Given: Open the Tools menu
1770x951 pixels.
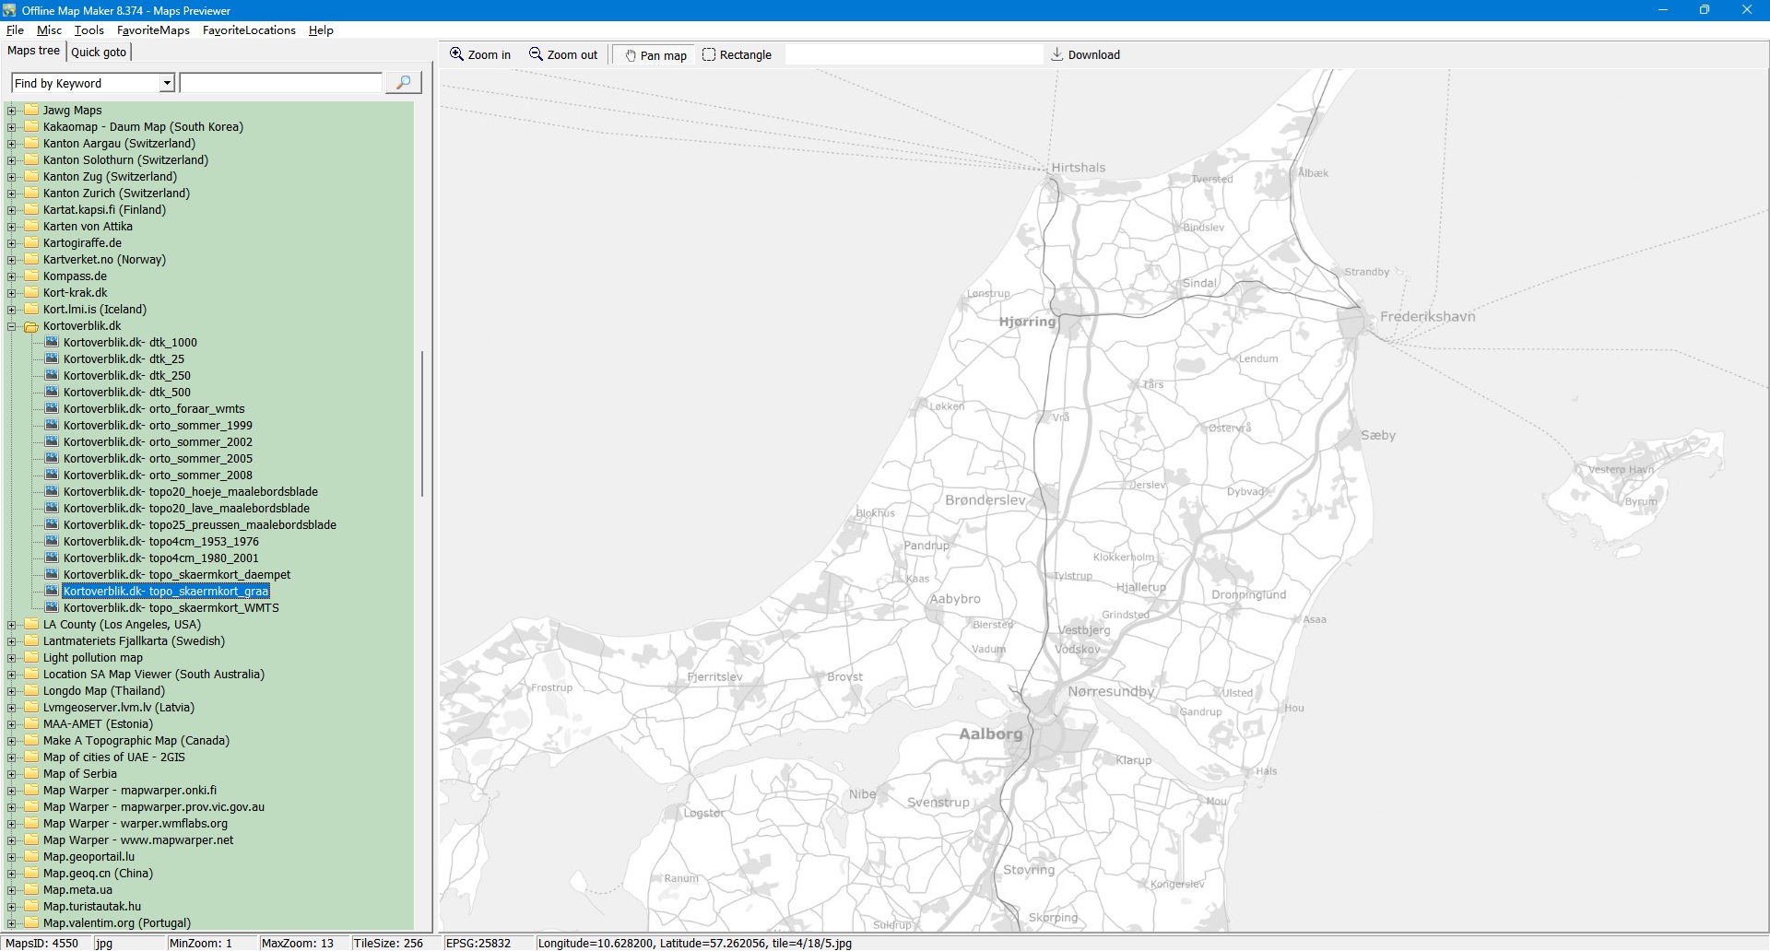Looking at the screenshot, I should pyautogui.click(x=88, y=30).
